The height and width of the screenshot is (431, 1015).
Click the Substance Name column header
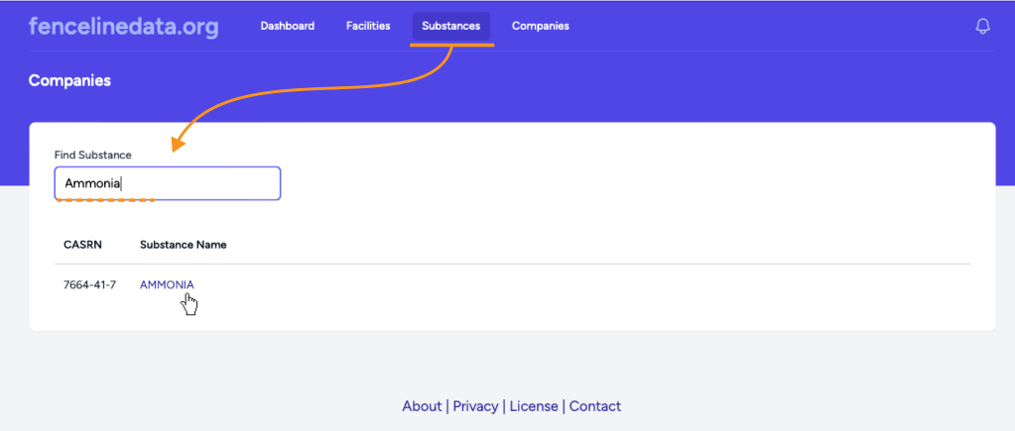[x=184, y=245]
